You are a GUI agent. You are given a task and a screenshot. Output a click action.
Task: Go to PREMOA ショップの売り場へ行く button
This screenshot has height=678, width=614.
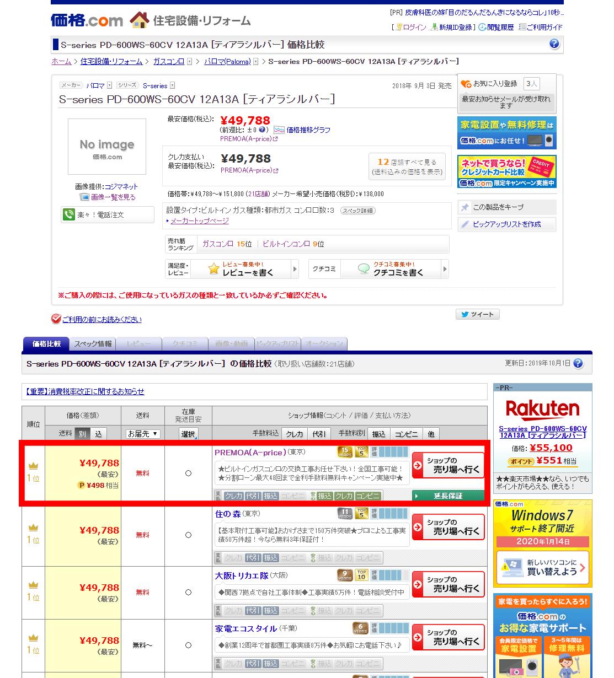point(448,466)
